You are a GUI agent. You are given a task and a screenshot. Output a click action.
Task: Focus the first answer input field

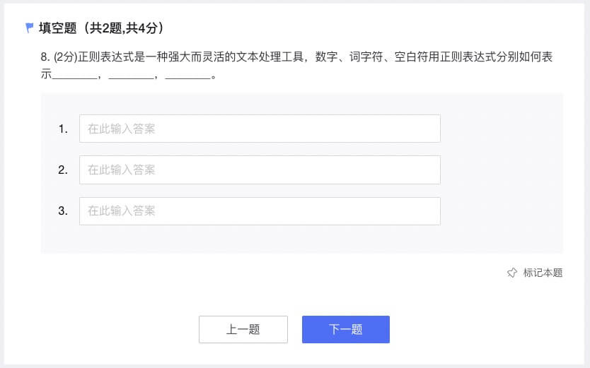coord(260,129)
